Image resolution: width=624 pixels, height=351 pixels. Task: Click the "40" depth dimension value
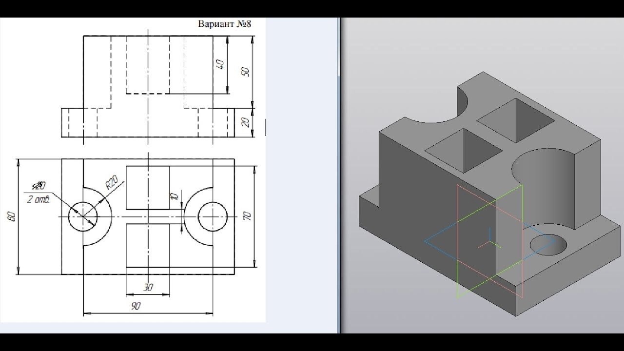(x=220, y=64)
